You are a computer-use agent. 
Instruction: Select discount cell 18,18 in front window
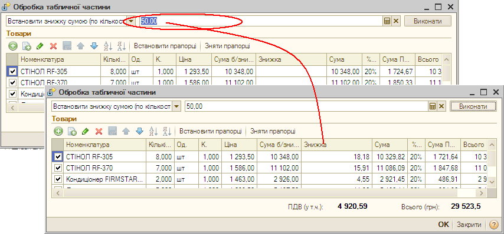point(336,157)
